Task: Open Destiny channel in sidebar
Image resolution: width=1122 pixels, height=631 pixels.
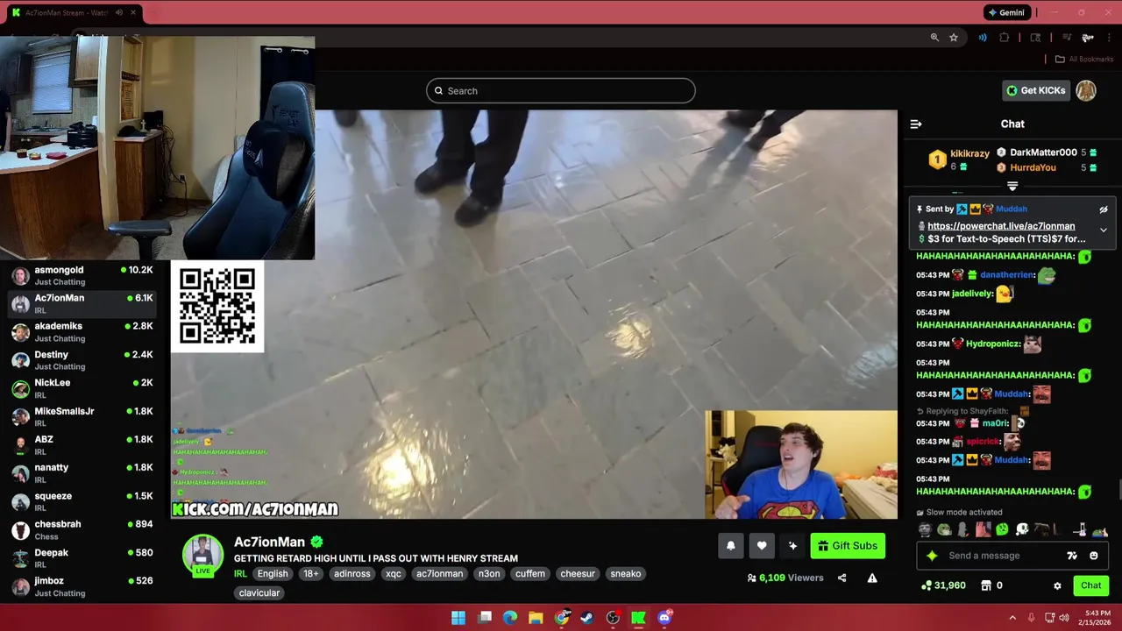Action: [x=83, y=360]
